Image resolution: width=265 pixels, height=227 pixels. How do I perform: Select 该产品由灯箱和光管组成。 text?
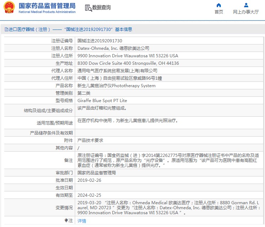click(x=102, y=108)
